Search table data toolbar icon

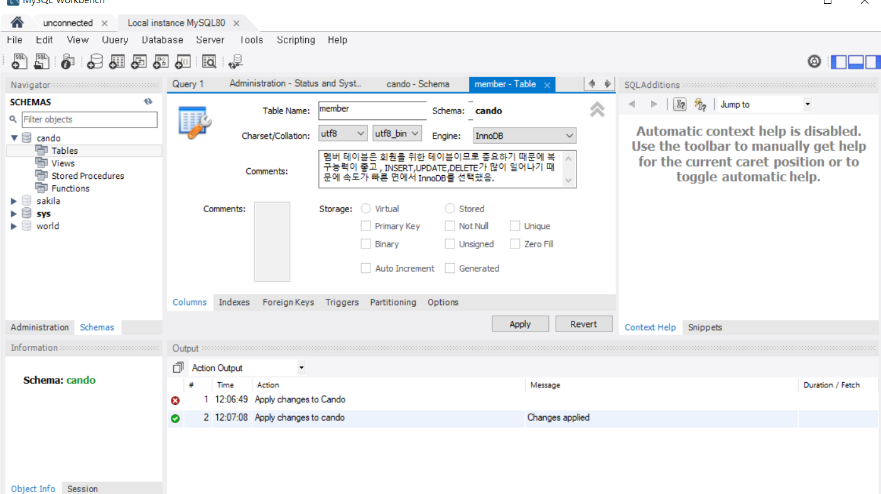pyautogui.click(x=209, y=62)
